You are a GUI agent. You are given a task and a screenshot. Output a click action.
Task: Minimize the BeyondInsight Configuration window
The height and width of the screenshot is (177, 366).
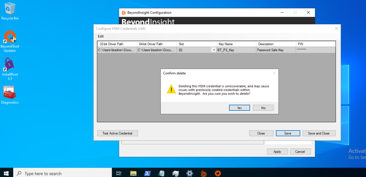(x=282, y=12)
